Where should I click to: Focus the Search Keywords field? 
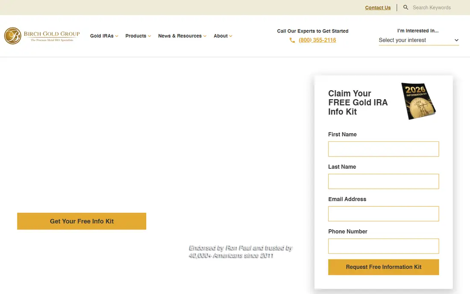432,8
